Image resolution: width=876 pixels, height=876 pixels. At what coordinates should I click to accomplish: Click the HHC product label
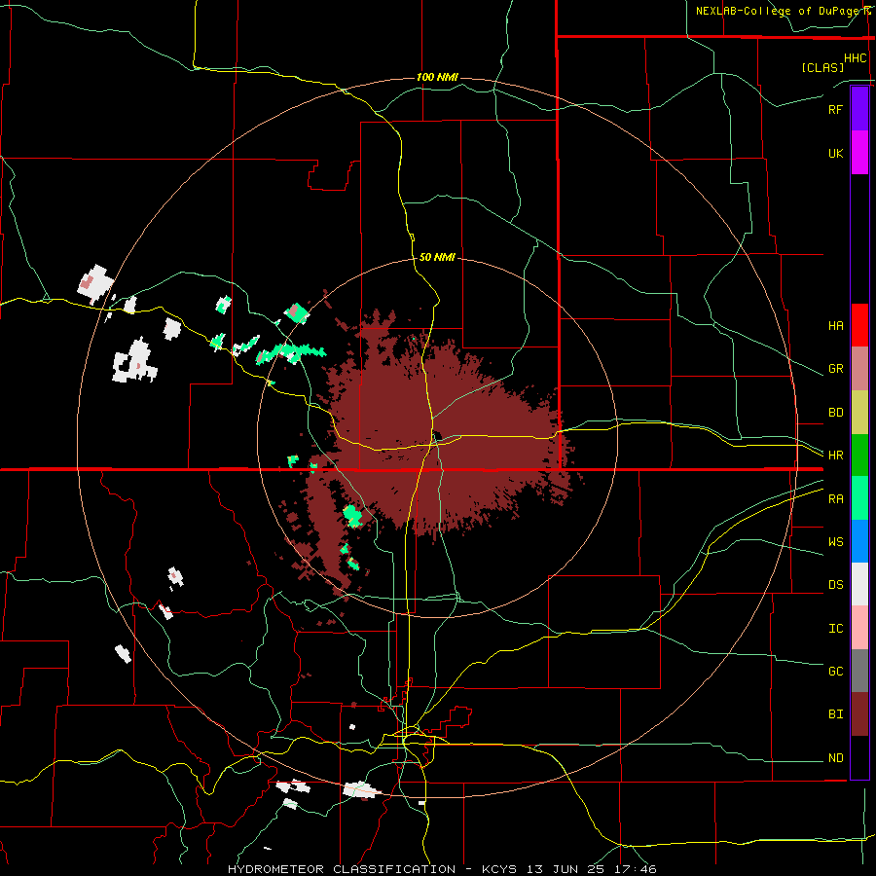pos(855,58)
